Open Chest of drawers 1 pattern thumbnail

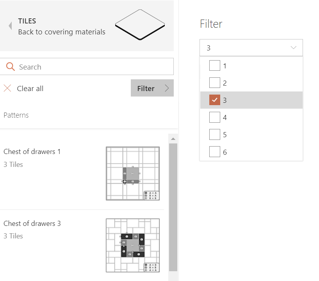coord(133,174)
